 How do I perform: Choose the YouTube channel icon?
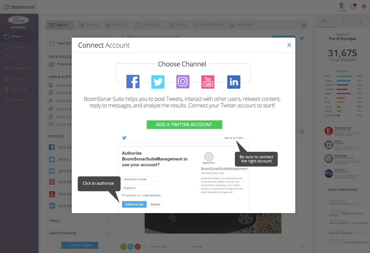[208, 82]
